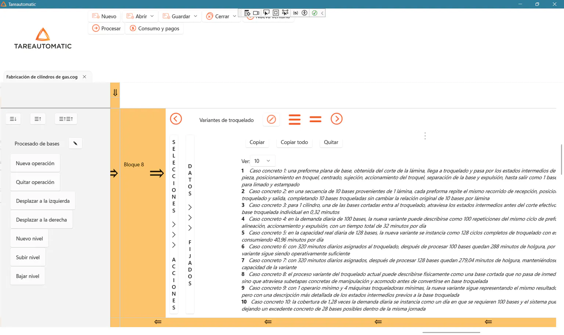
Task: Click the Nuevo toolbar button
Action: pos(104,16)
